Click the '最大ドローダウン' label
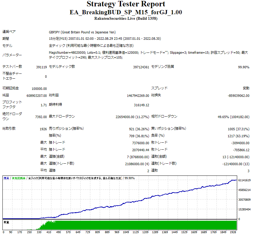 click(62, 116)
